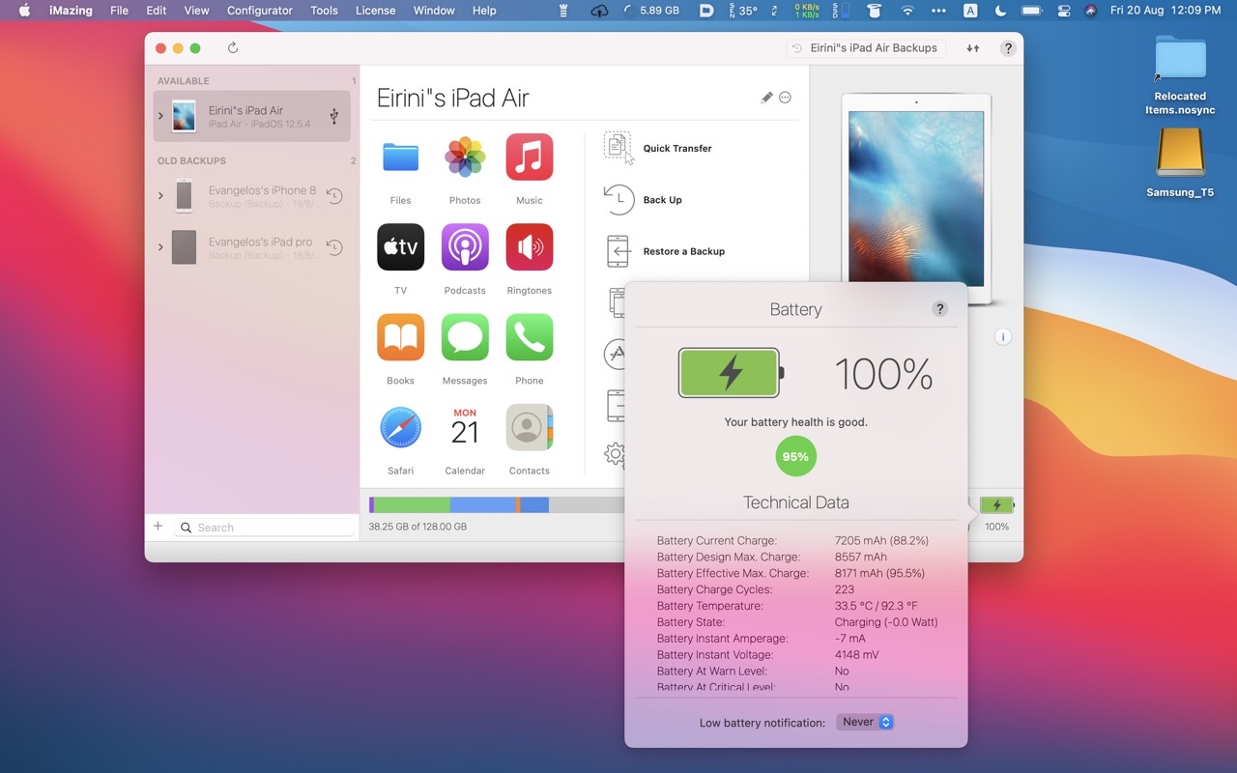Click the refresh icon in title bar
Image resolution: width=1237 pixels, height=773 pixels.
click(233, 47)
